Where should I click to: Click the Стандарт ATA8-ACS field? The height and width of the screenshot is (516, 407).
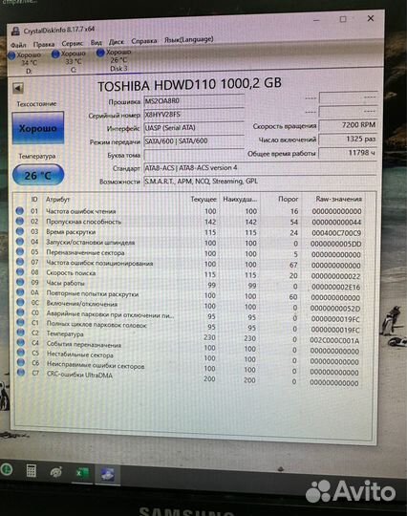[260, 168]
